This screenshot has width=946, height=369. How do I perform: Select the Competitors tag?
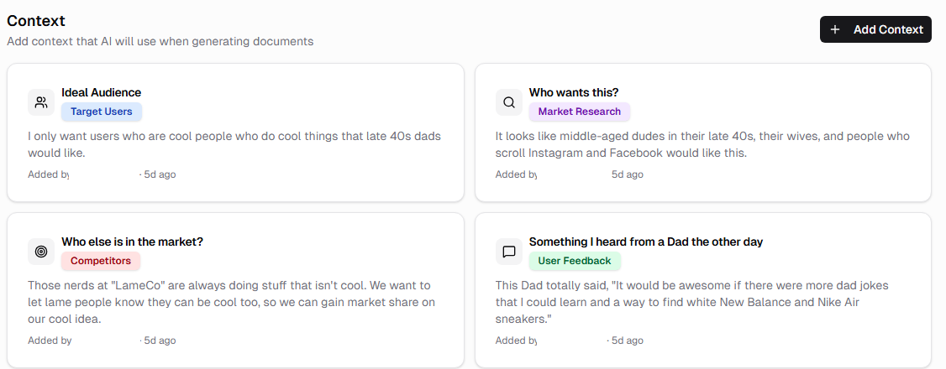[101, 261]
